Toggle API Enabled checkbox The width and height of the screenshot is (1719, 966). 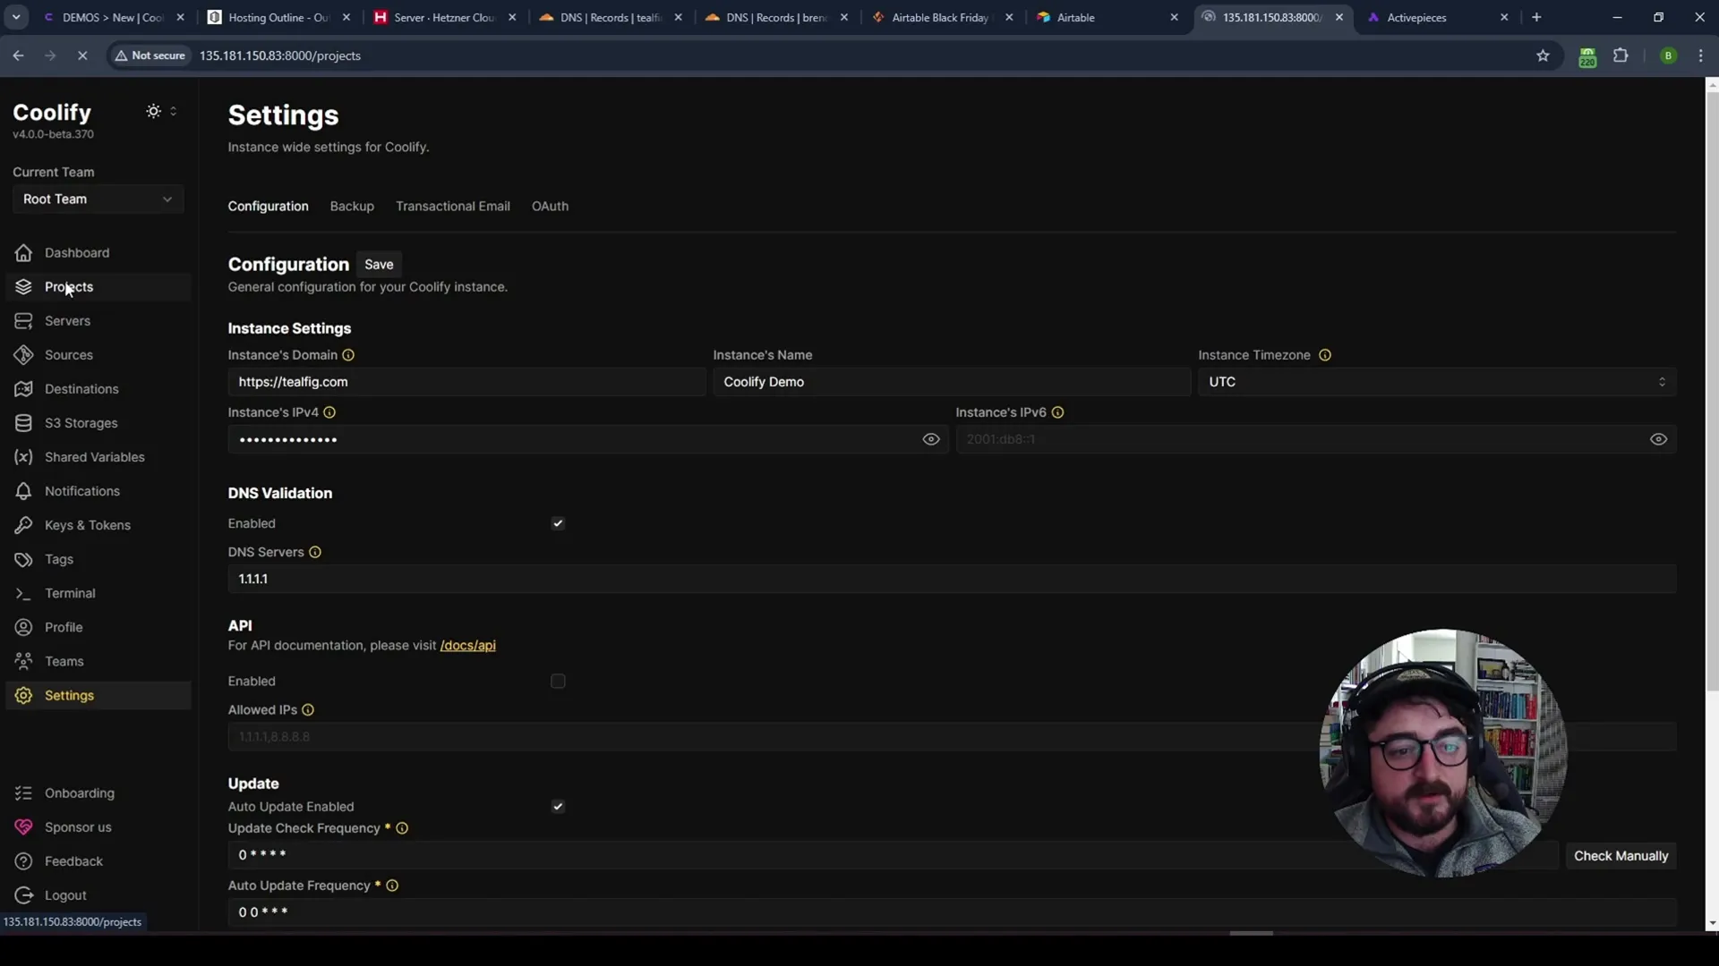click(x=557, y=681)
